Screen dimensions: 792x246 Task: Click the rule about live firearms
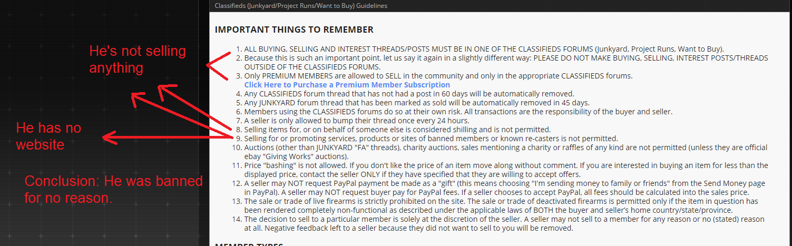[501, 206]
